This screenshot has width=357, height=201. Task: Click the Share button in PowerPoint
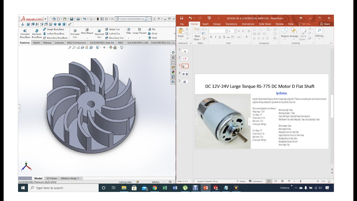[x=325, y=24]
